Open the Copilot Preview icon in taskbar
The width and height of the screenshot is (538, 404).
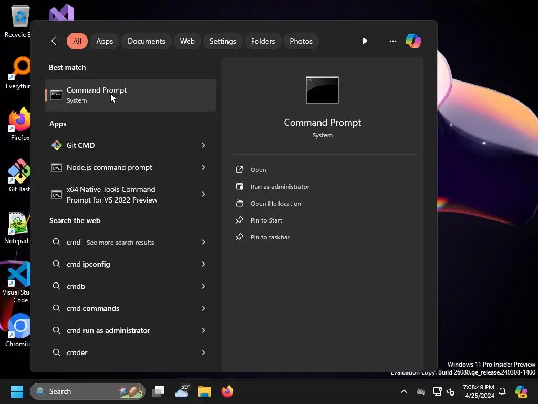521,391
